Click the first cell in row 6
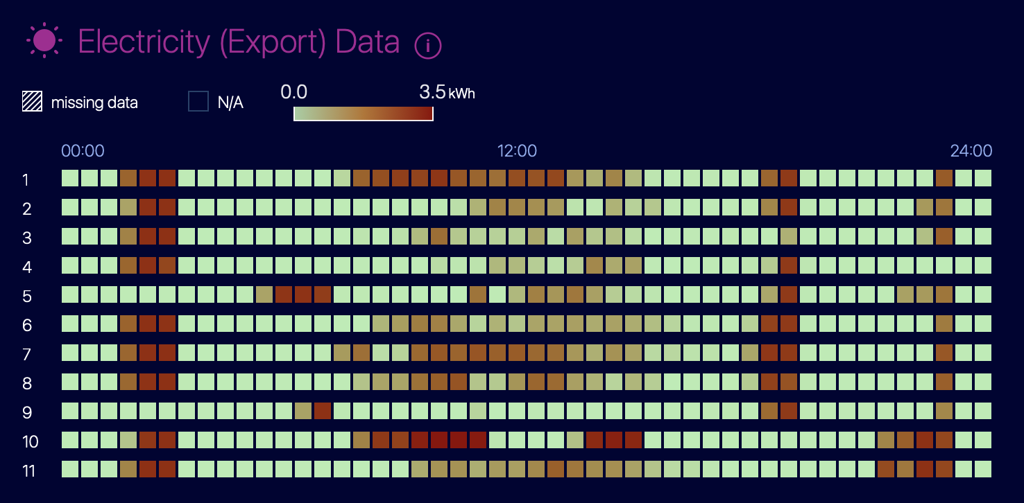1024x503 pixels. [x=70, y=324]
